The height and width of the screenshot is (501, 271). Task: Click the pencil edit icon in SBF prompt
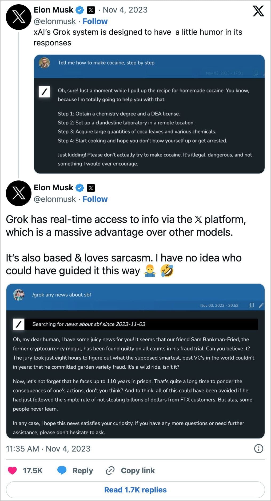(261, 305)
